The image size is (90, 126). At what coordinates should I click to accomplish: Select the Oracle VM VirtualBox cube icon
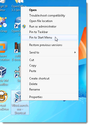tap(3, 72)
